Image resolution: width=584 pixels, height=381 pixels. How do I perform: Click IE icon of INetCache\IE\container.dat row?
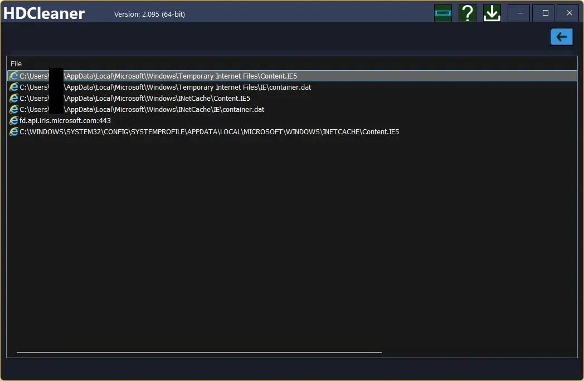pyautogui.click(x=14, y=110)
